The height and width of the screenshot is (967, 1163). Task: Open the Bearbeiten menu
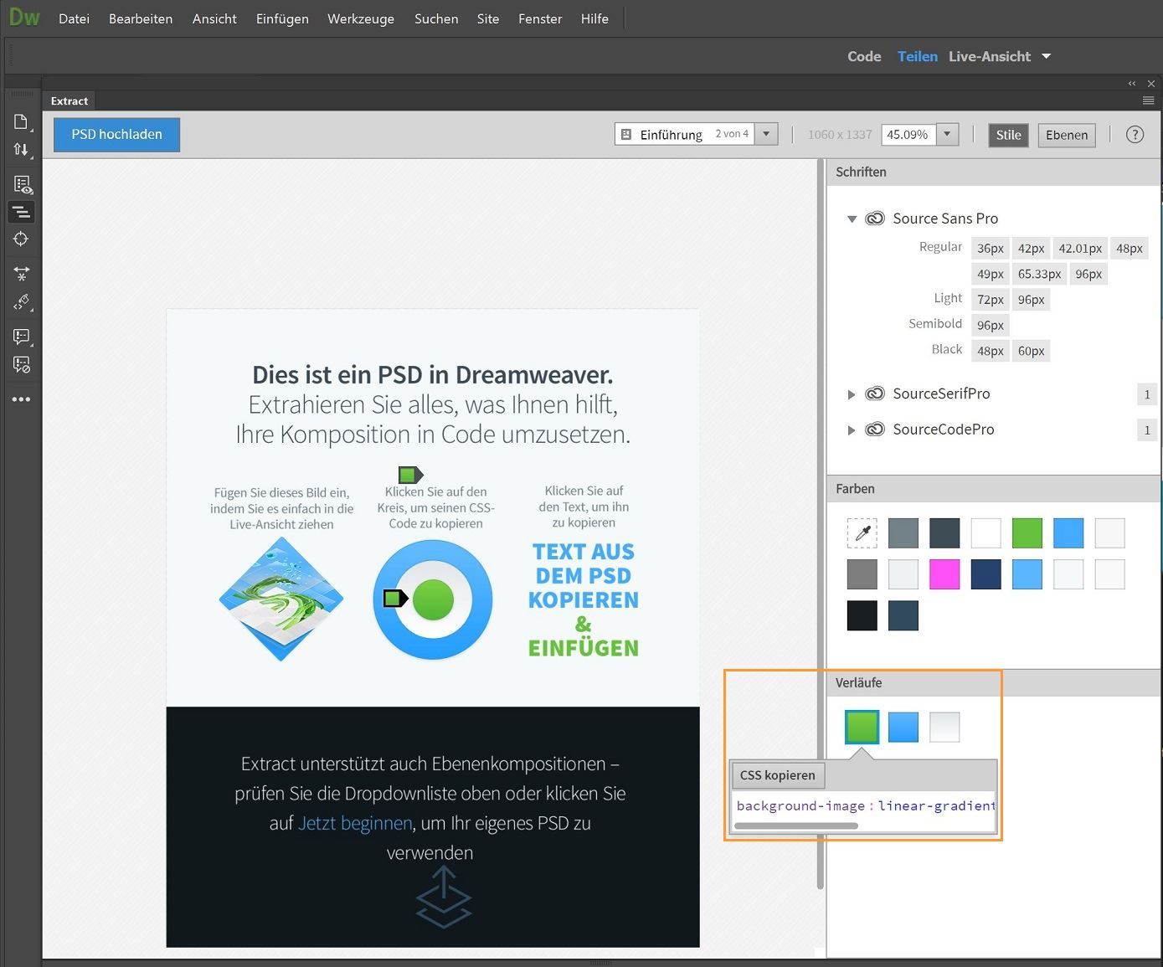[x=141, y=18]
